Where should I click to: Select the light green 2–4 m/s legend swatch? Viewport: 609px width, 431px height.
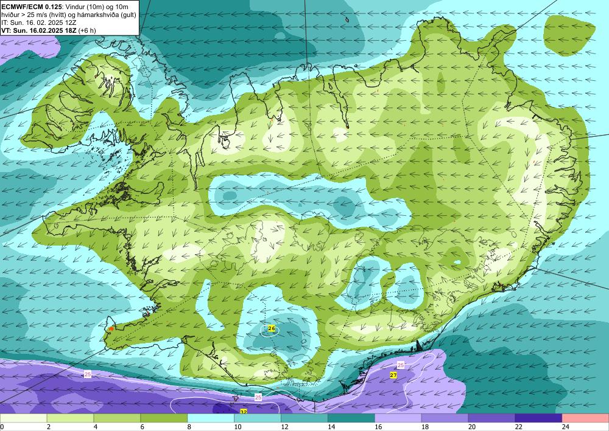coord(70,418)
